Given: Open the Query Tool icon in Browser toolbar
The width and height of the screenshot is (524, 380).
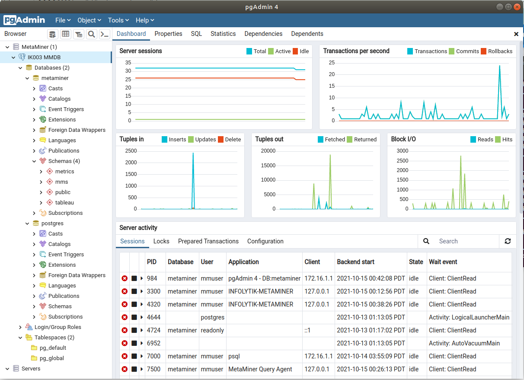Looking at the screenshot, I should click(53, 34).
